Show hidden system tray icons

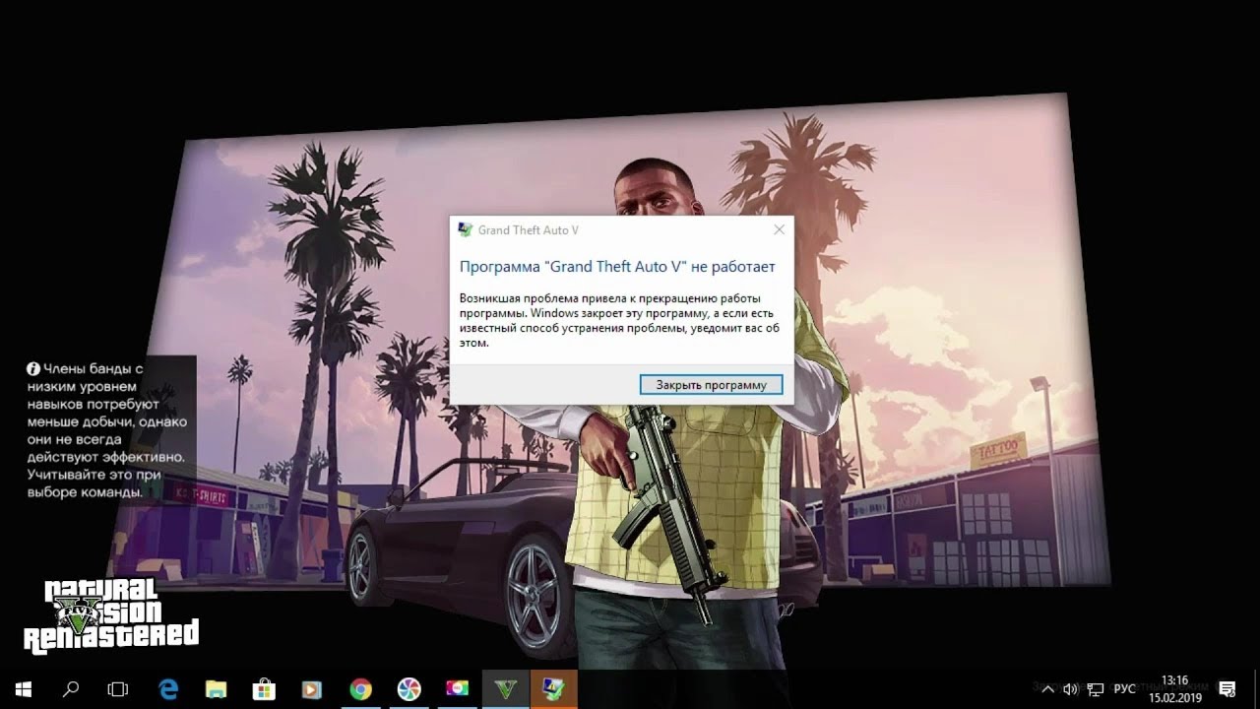(x=1048, y=689)
